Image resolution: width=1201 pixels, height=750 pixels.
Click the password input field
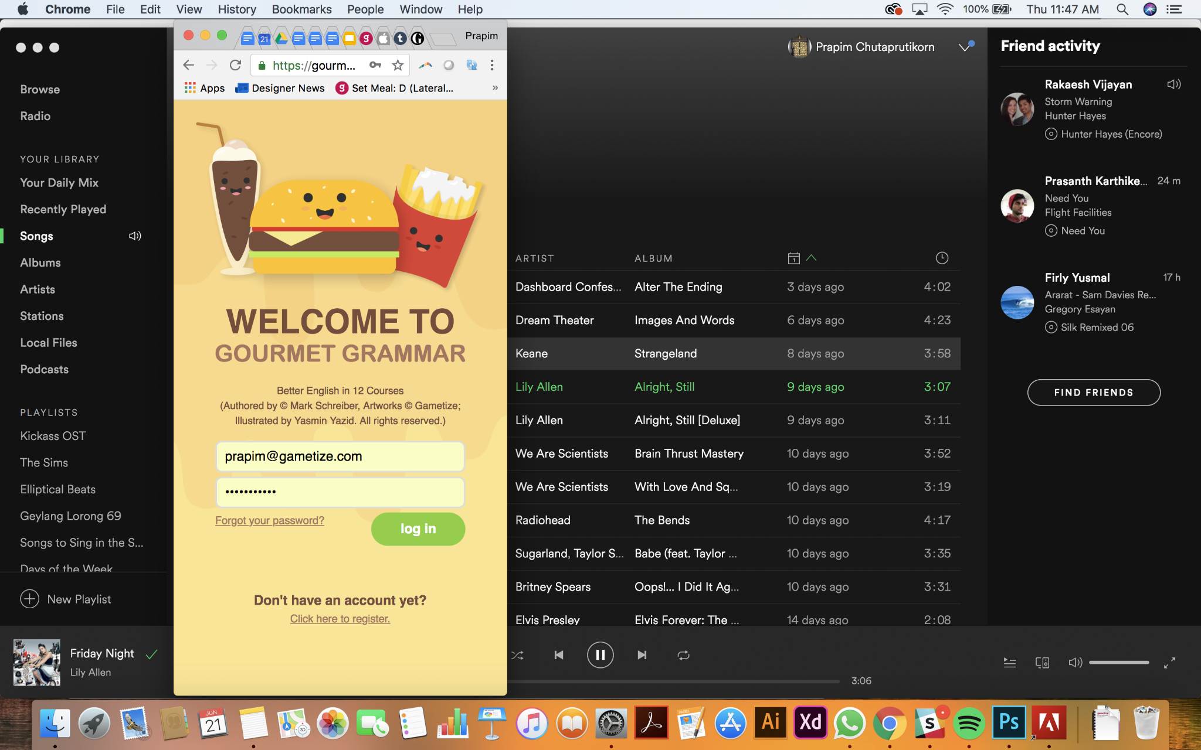point(340,492)
